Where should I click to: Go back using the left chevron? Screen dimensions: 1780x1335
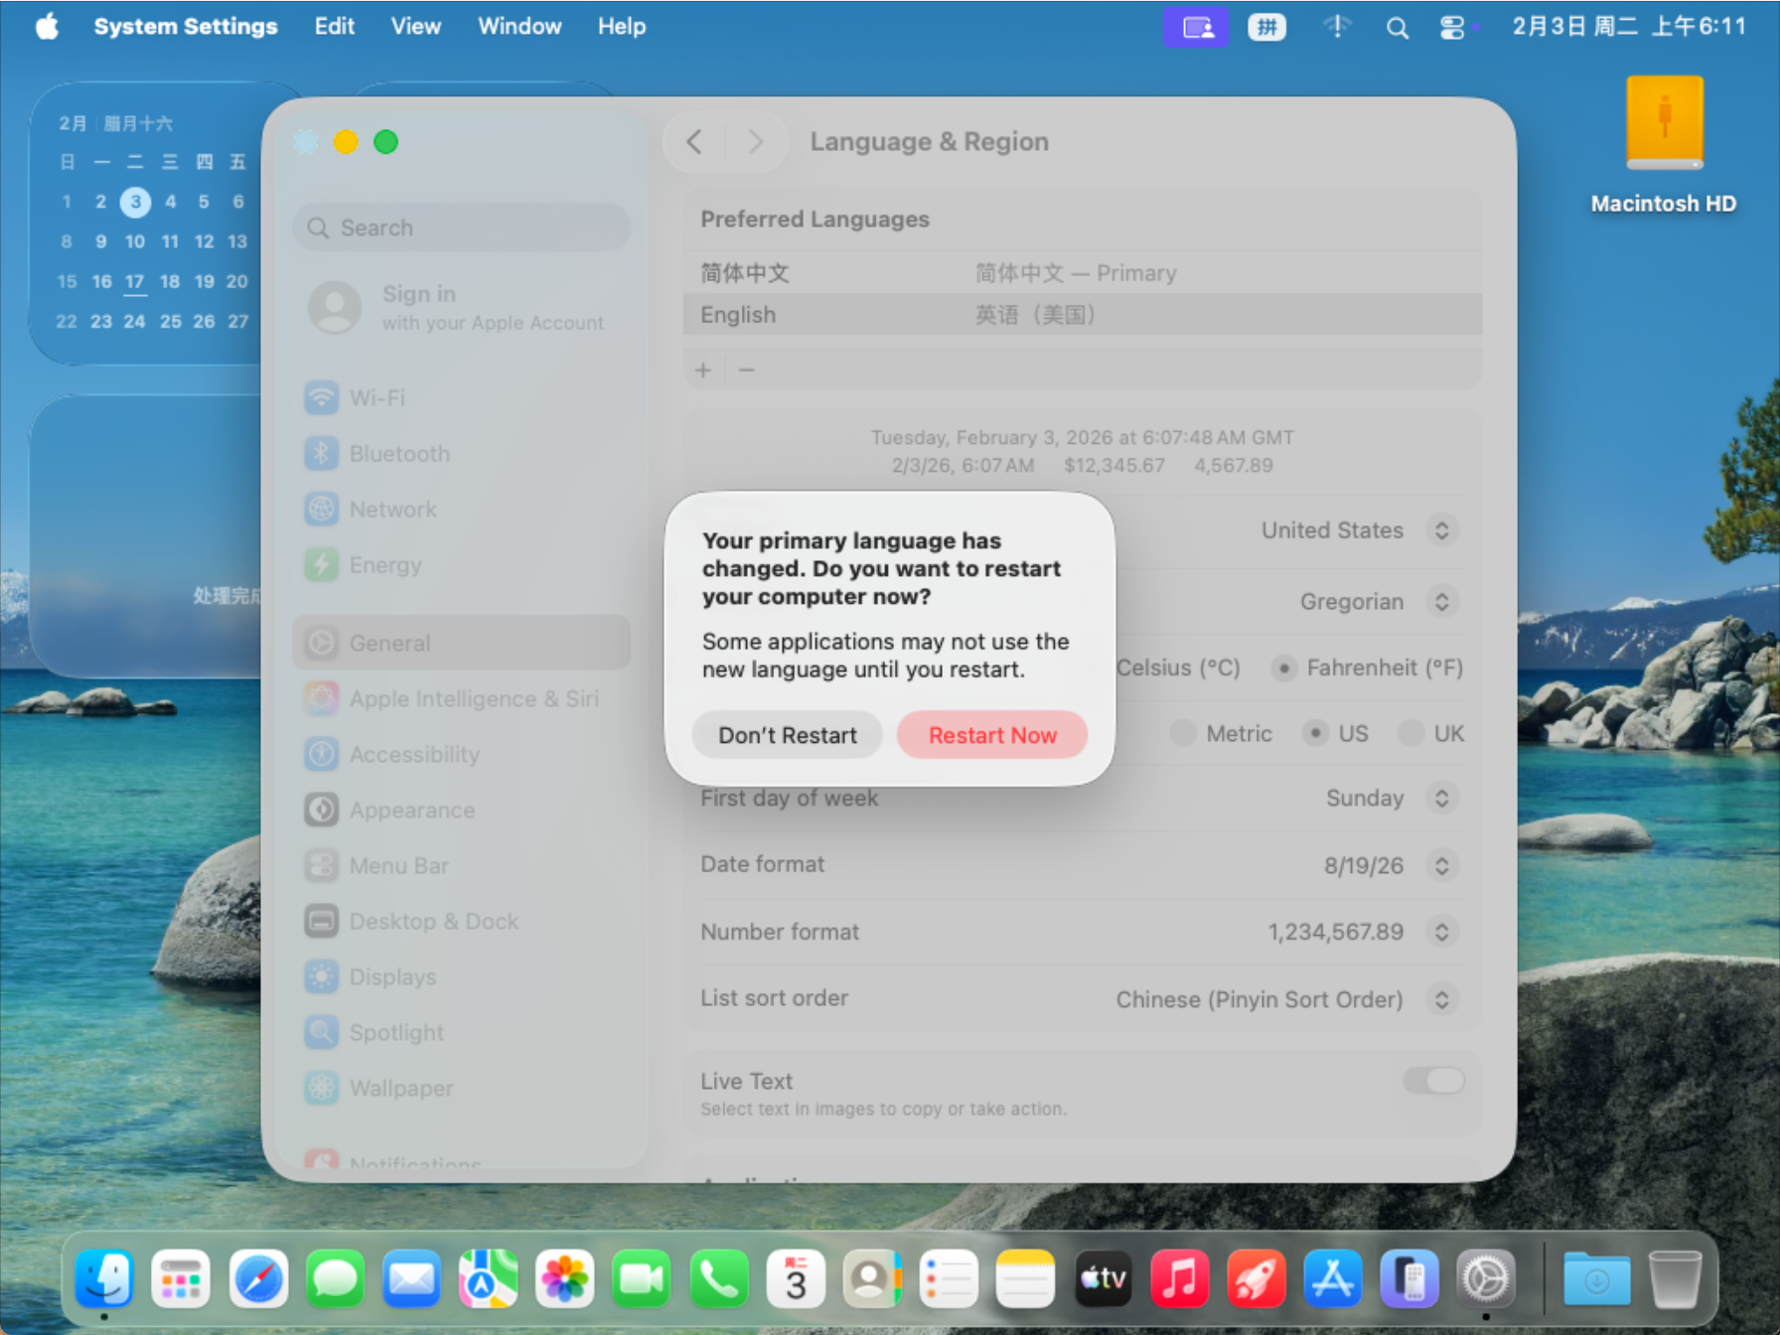pyautogui.click(x=694, y=142)
